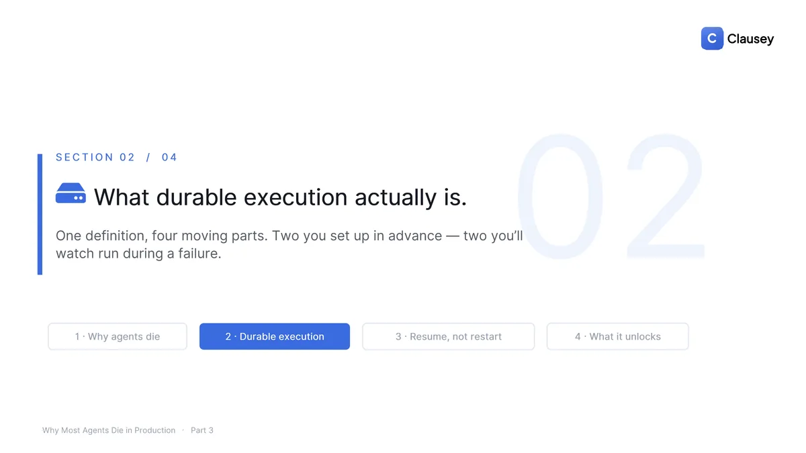Click the blue storage drive icon
This screenshot has width=806, height=453.
tap(71, 193)
